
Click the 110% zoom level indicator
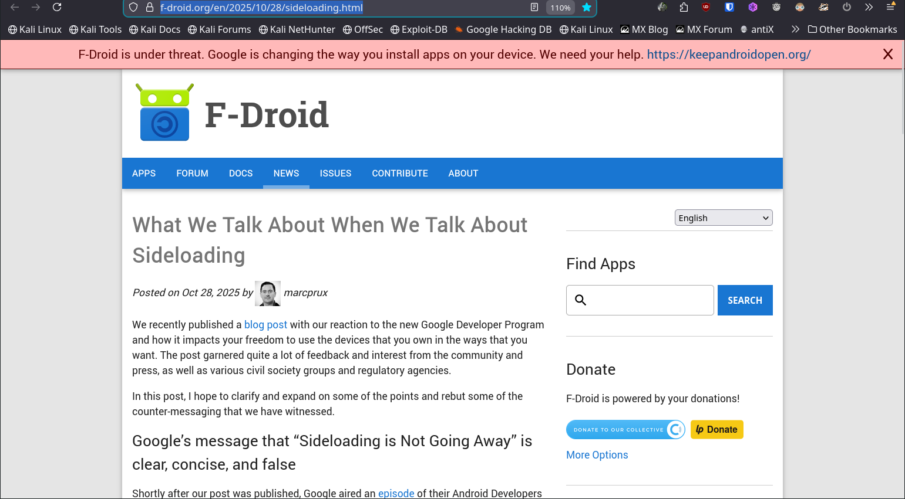point(560,8)
